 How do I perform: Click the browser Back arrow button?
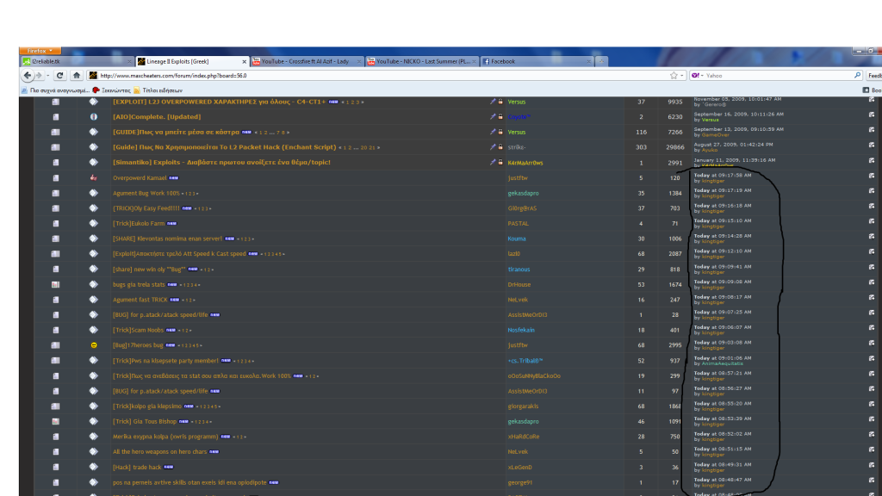coord(28,76)
